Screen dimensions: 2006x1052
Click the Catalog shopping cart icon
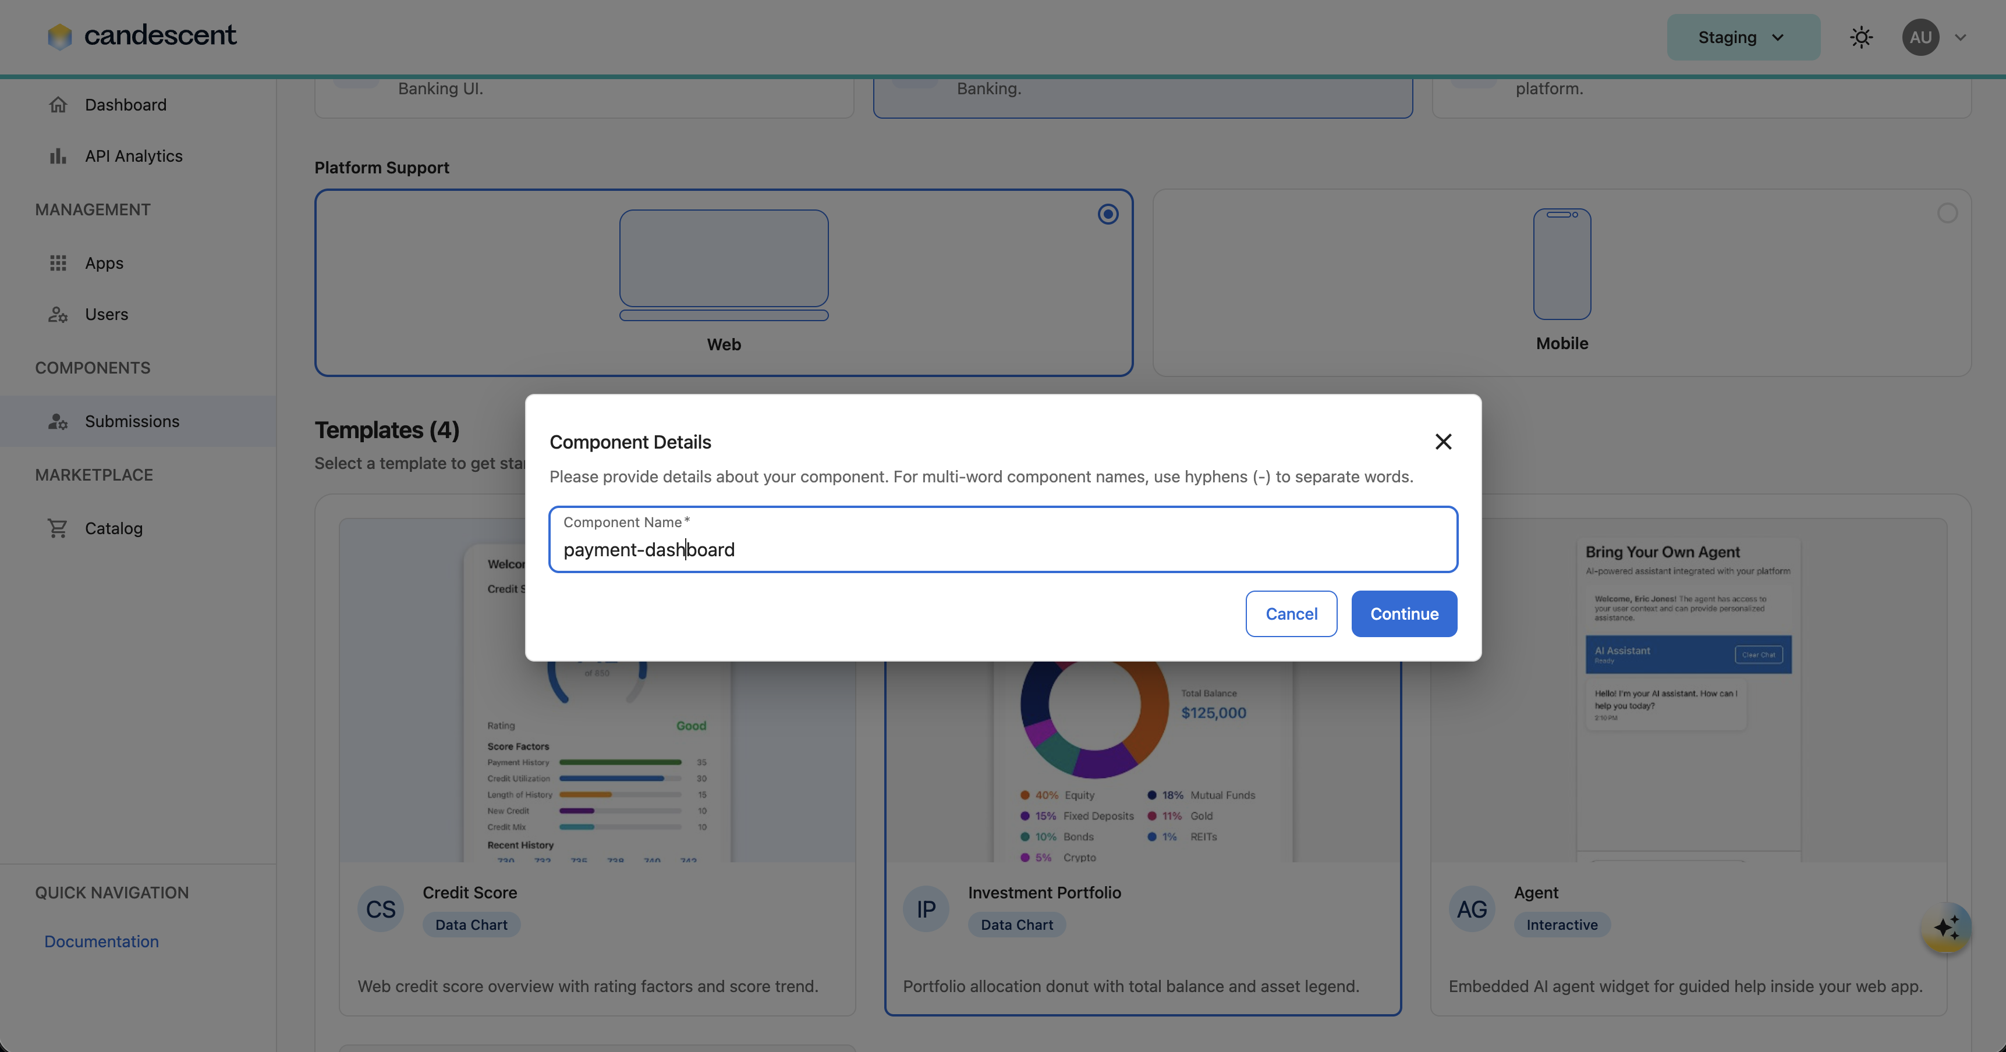58,528
